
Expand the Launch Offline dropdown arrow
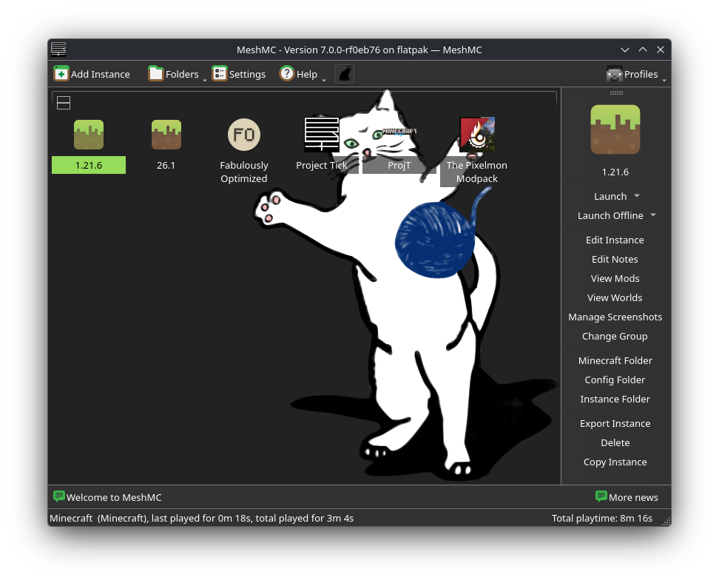point(652,215)
